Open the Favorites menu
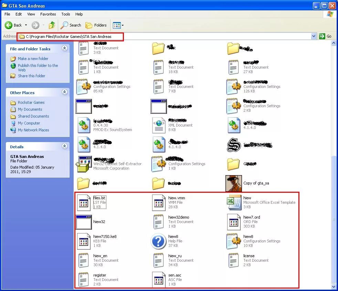 tap(48, 14)
